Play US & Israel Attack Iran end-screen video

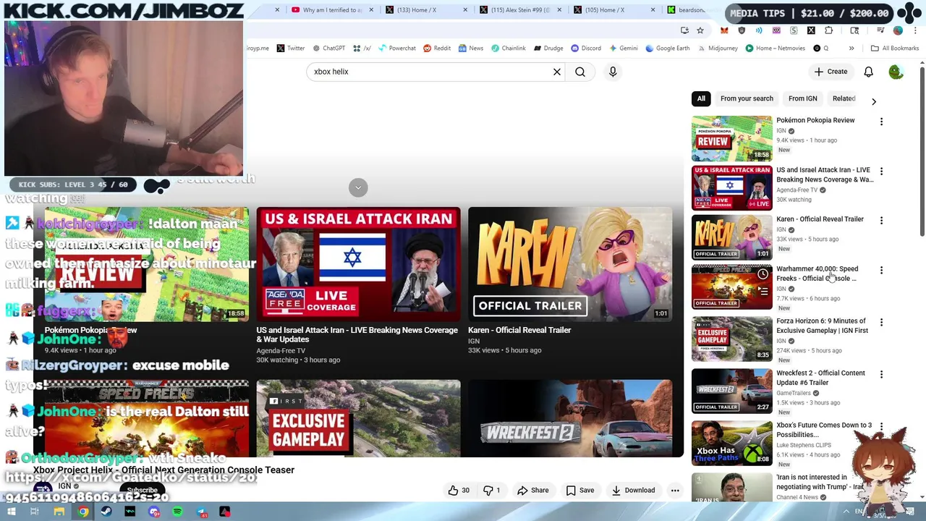[358, 265]
